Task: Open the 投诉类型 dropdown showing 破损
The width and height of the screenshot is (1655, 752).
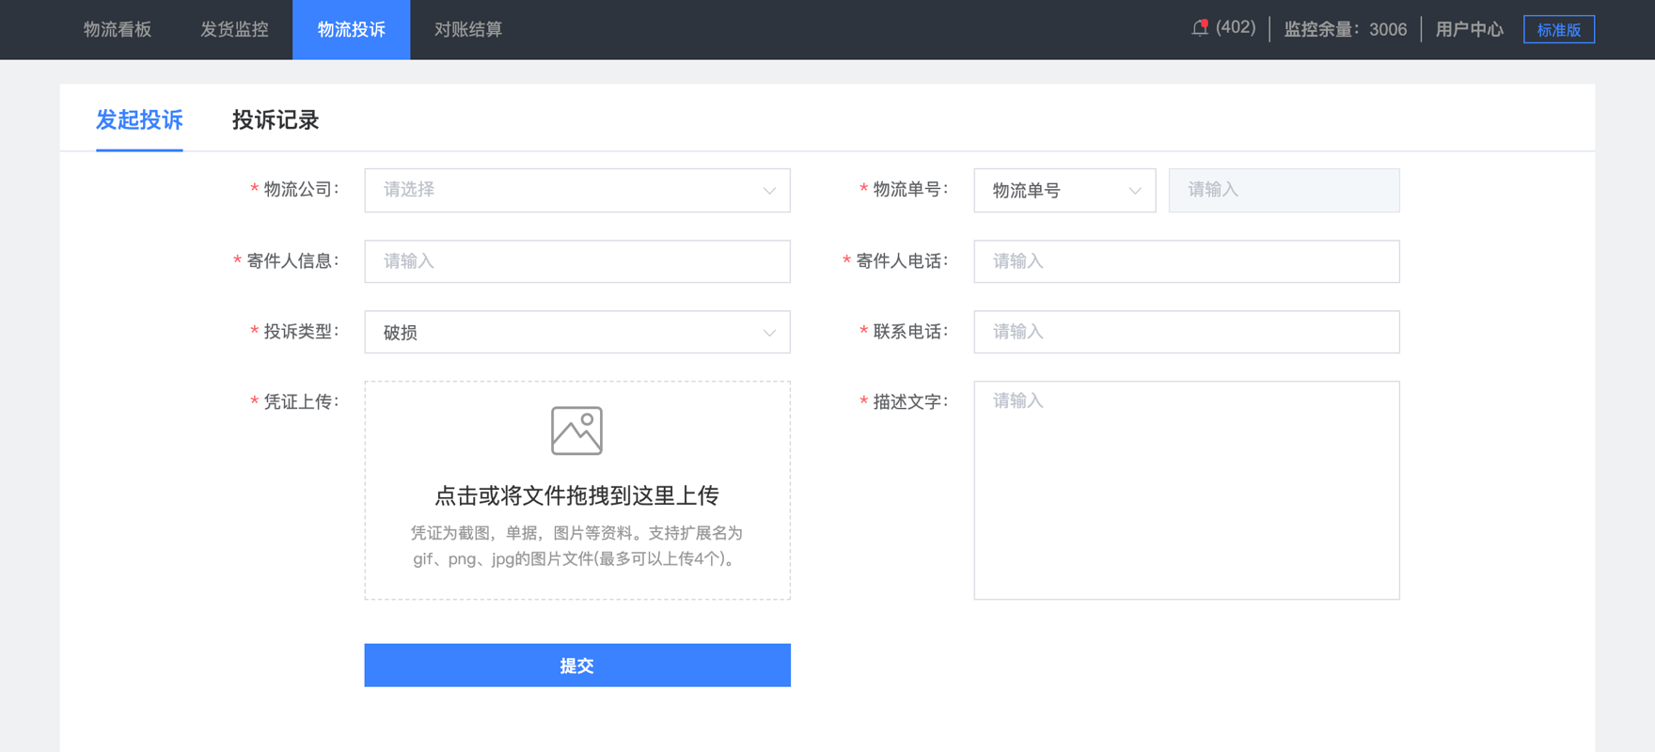Action: click(576, 333)
